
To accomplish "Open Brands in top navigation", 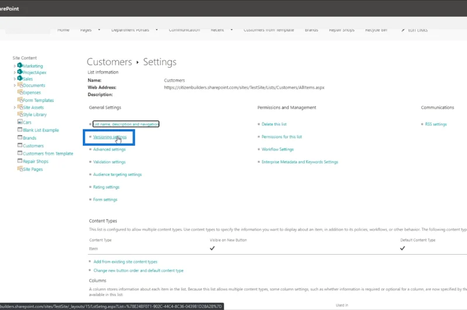I will [312, 30].
